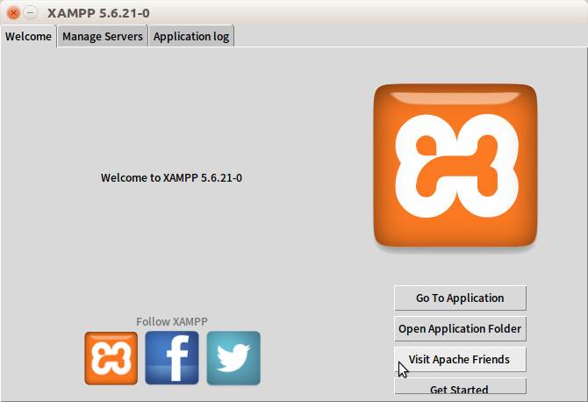Click the Visit Apache Friends button
The height and width of the screenshot is (402, 588).
point(460,360)
